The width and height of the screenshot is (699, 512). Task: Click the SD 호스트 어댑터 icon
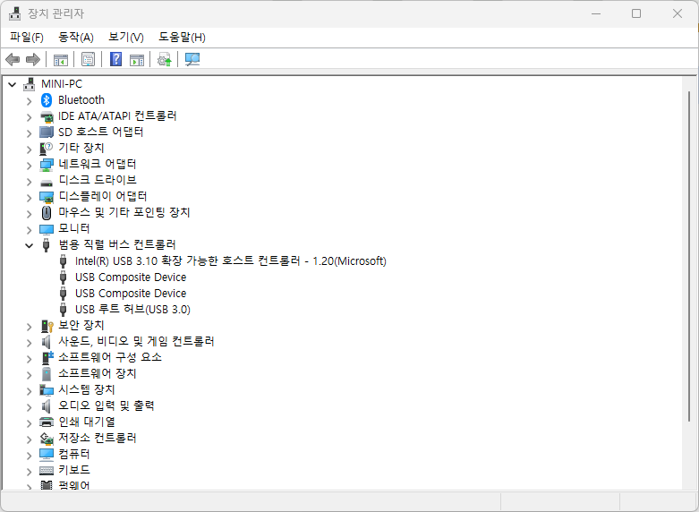[47, 132]
